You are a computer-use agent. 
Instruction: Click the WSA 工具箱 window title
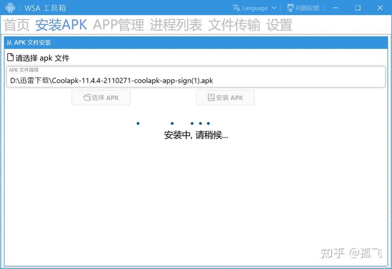point(45,8)
